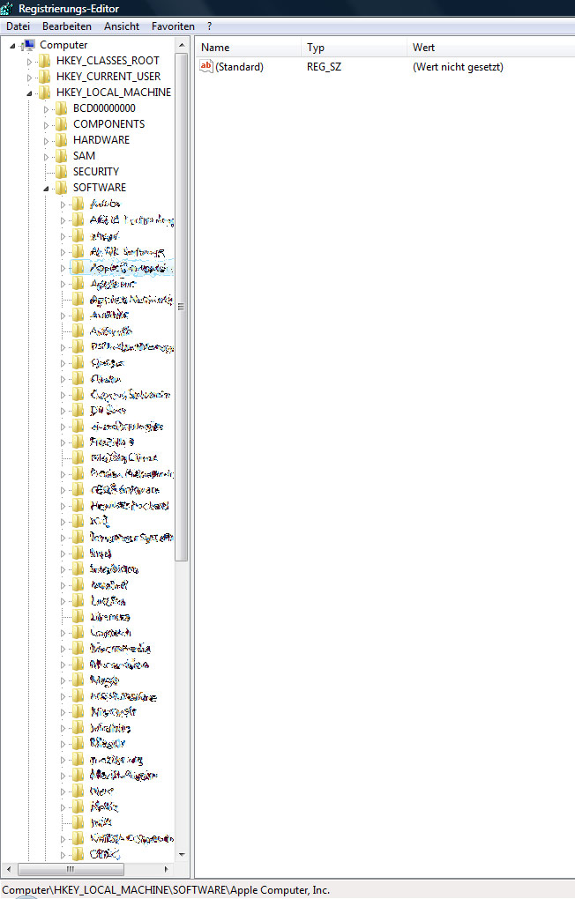Click the tree horizontal scrollbar right arrow

point(167,869)
